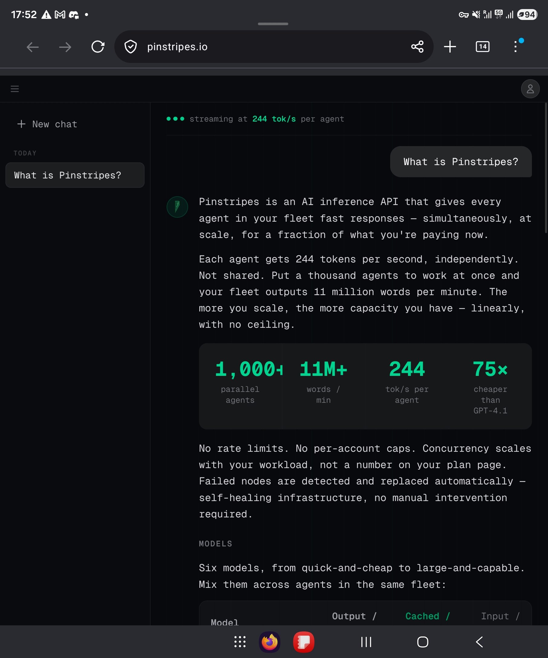Click the pinstripes.io address bar
This screenshot has width=548, height=658.
(273, 47)
